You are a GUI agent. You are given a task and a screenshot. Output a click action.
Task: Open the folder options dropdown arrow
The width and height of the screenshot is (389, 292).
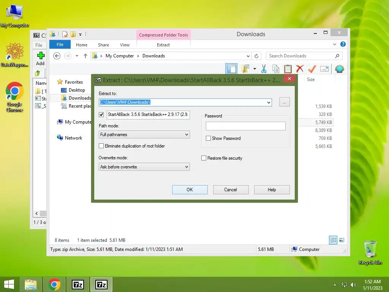pyautogui.click(x=255, y=69)
